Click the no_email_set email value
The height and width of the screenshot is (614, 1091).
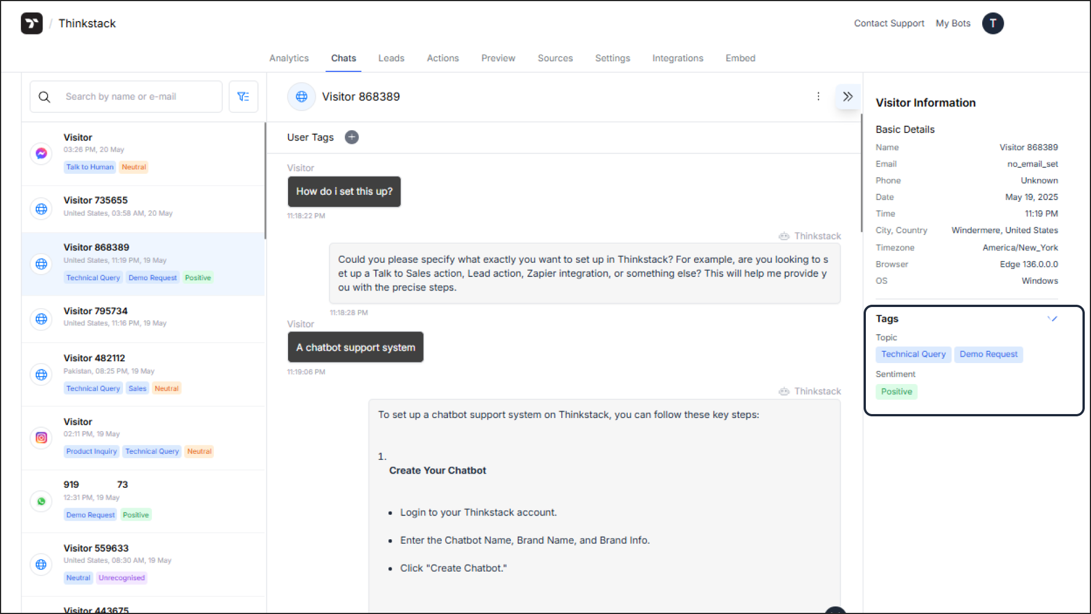tap(1033, 164)
